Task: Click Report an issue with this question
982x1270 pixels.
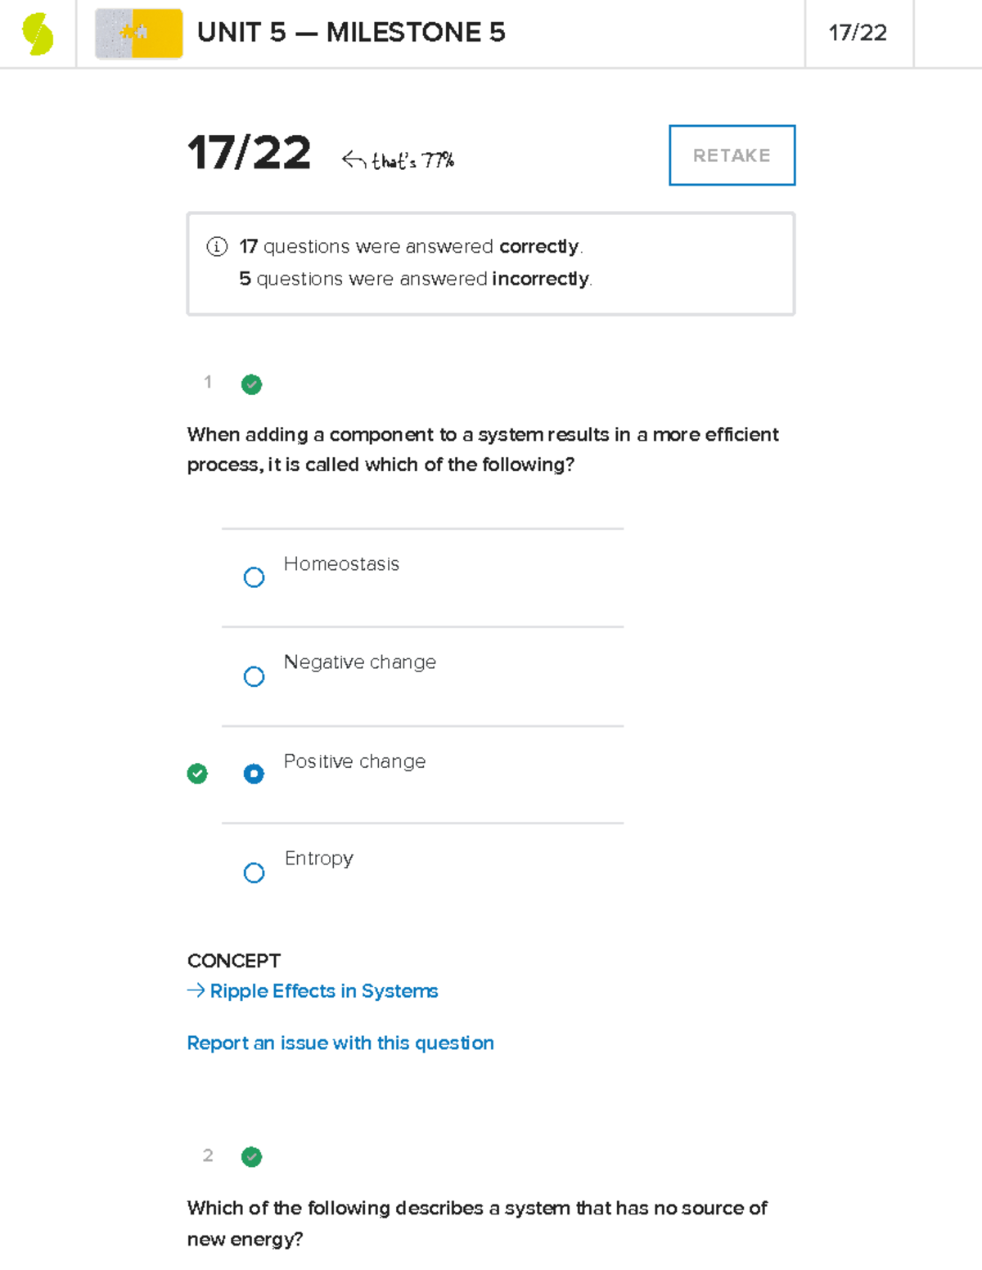Action: 340,1043
